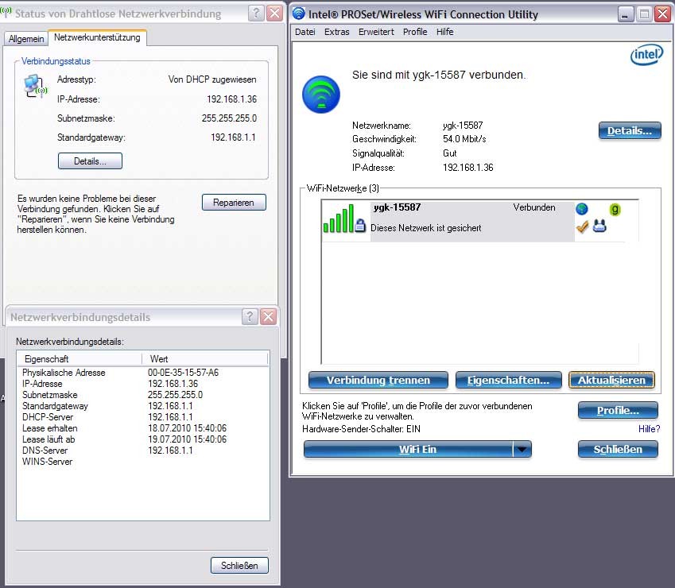Open the Datei menu
The image size is (675, 588).
(305, 32)
